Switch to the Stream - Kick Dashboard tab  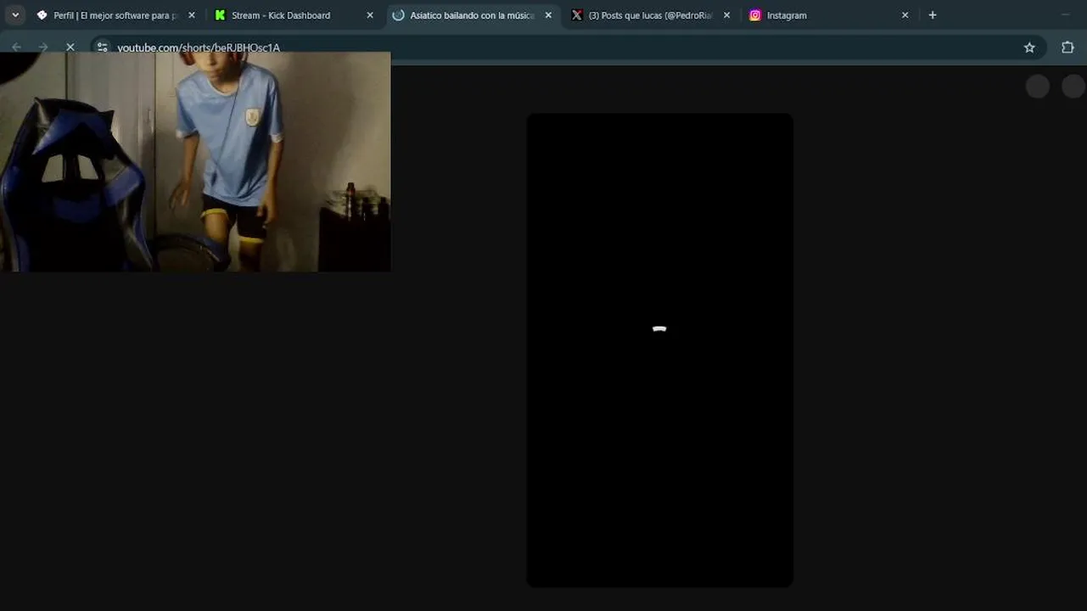pos(294,15)
